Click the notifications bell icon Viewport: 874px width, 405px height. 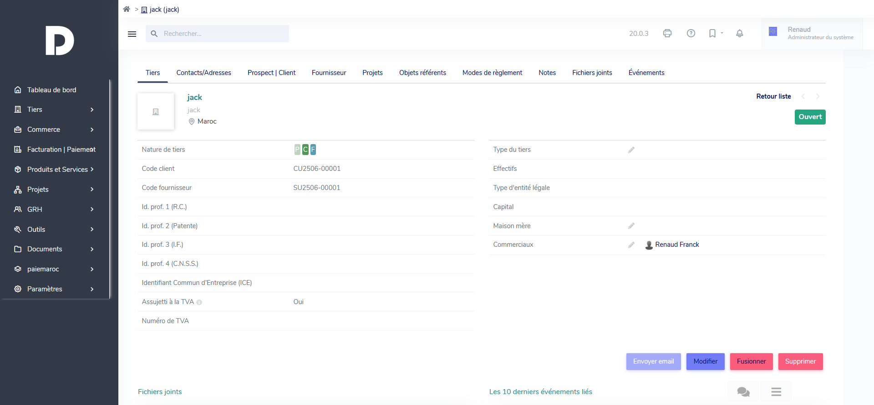[x=740, y=33]
